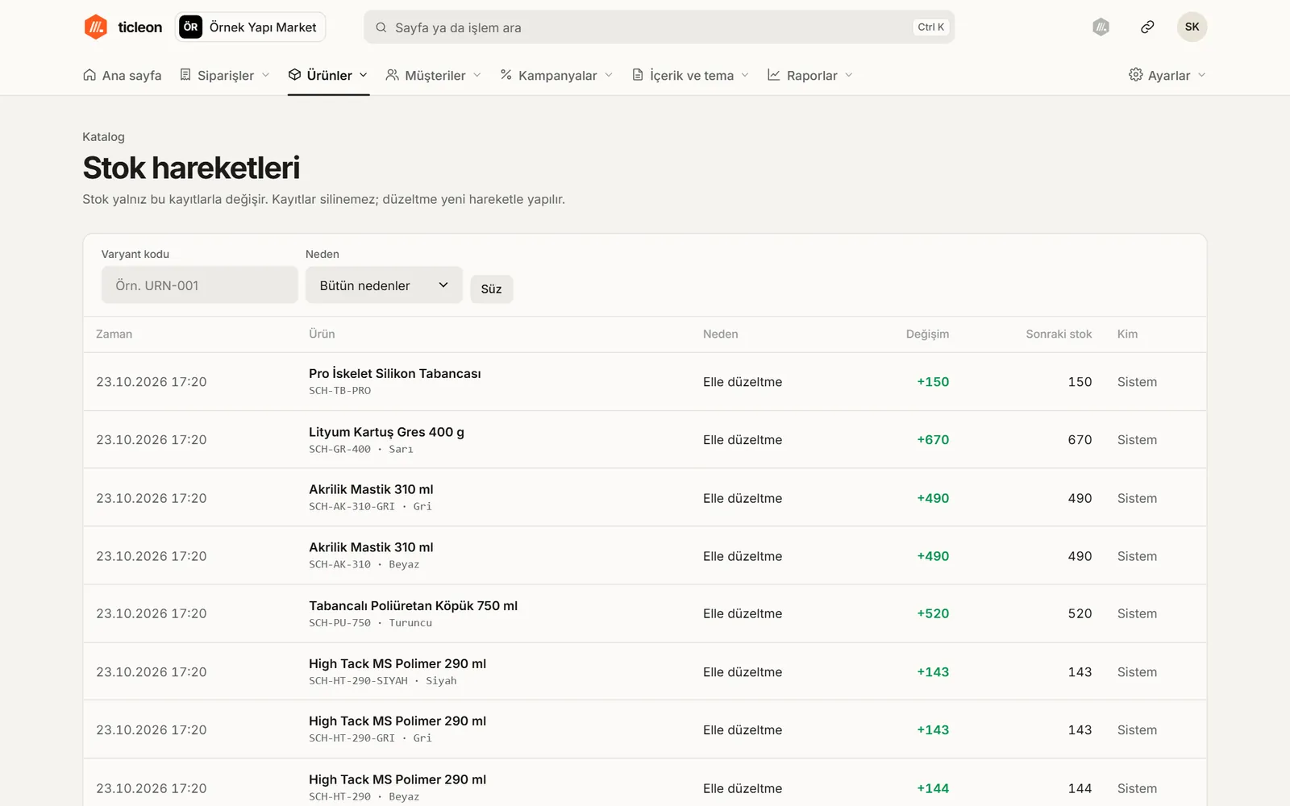Screen dimensions: 1290x806
Task: Expand the Ürünler chevron
Action: point(364,75)
